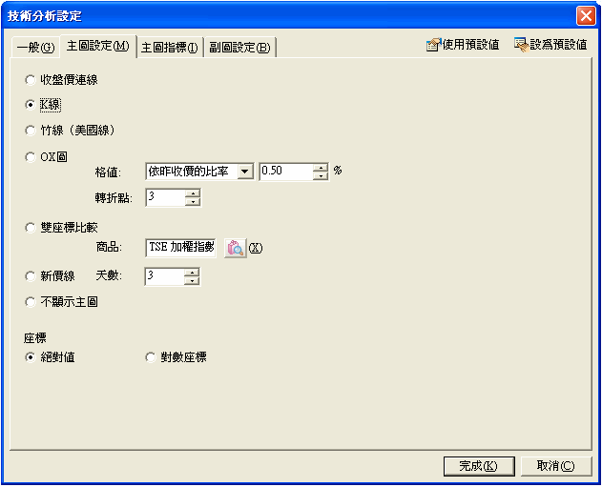The width and height of the screenshot is (602, 487).
Task: Select the 雙座標比較 option
Action: coord(30,228)
